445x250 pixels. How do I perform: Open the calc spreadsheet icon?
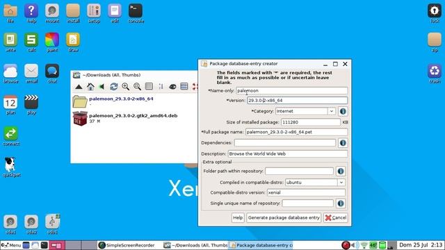pyautogui.click(x=31, y=42)
